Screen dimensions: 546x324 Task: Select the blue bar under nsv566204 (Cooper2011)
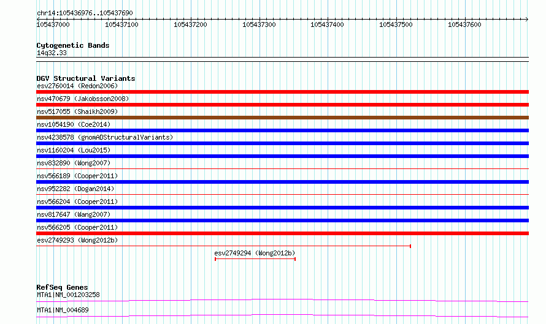point(282,208)
